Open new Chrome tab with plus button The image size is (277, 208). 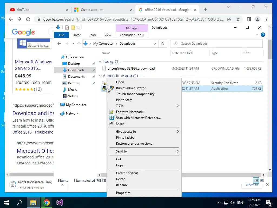tap(205, 10)
